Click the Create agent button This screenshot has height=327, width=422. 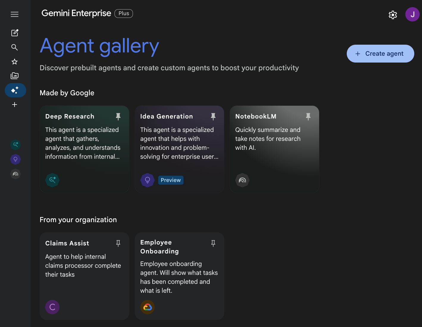(380, 54)
